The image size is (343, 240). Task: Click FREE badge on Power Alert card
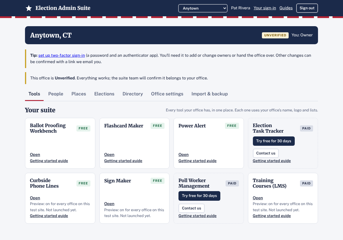click(232, 126)
